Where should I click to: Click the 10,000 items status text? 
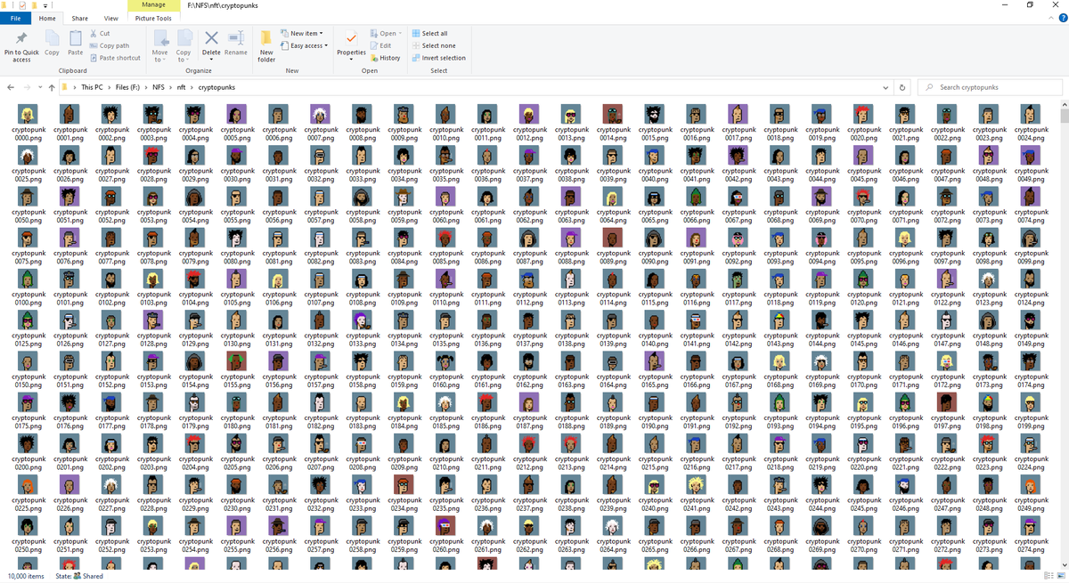pyautogui.click(x=24, y=576)
